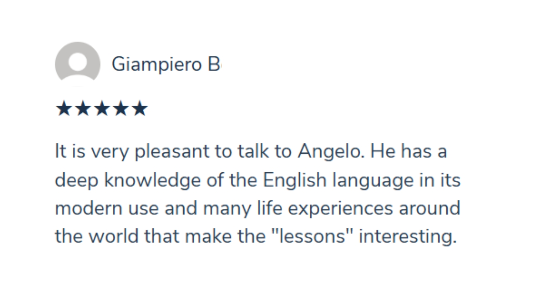Select the fourth rating star
The width and height of the screenshot is (533, 299).
point(121,109)
